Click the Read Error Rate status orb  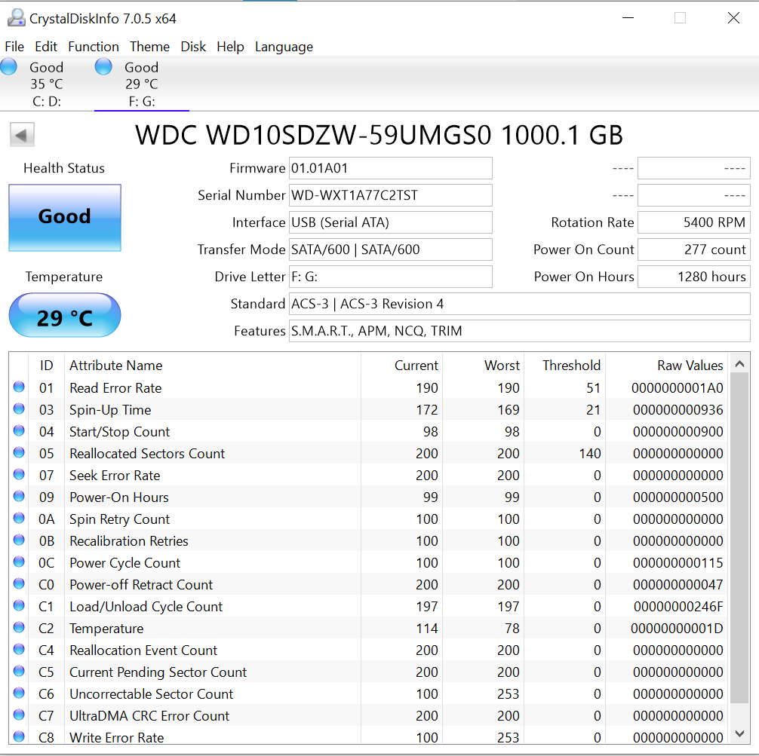[x=19, y=388]
